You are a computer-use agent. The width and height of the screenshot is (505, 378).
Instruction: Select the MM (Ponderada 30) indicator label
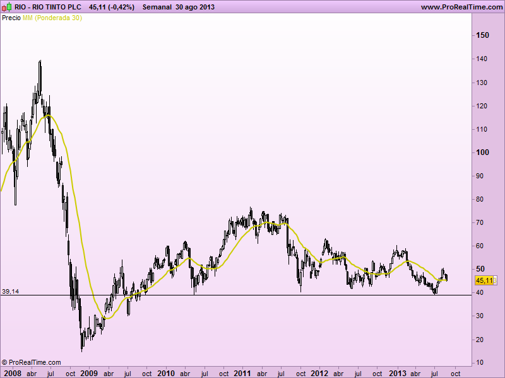pyautogui.click(x=52, y=18)
